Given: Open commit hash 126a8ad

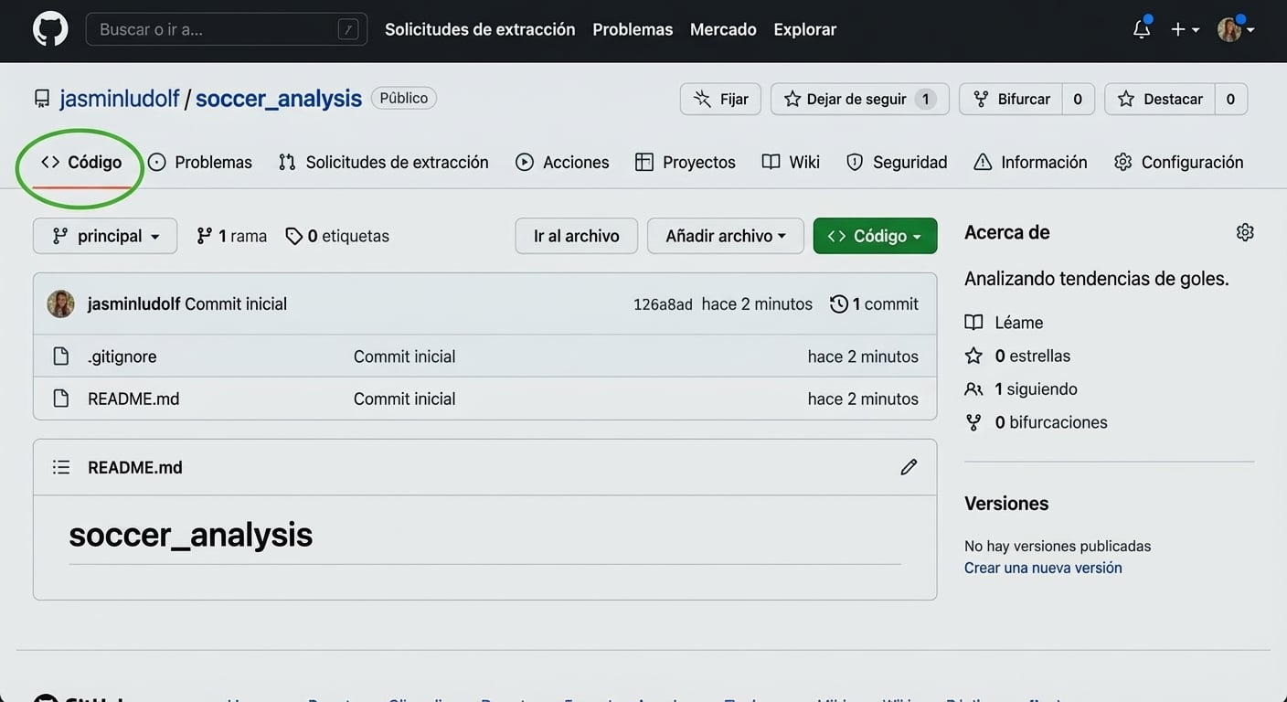Looking at the screenshot, I should [x=663, y=304].
